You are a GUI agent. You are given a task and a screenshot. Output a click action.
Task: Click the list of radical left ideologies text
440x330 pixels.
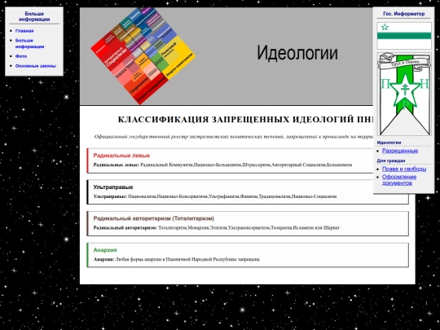[x=222, y=165]
